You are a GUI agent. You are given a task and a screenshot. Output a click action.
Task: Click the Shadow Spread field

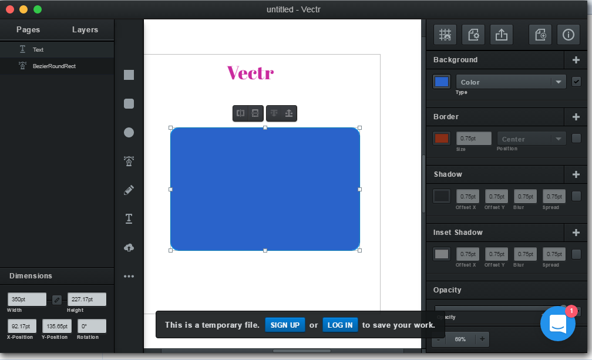[x=554, y=196]
